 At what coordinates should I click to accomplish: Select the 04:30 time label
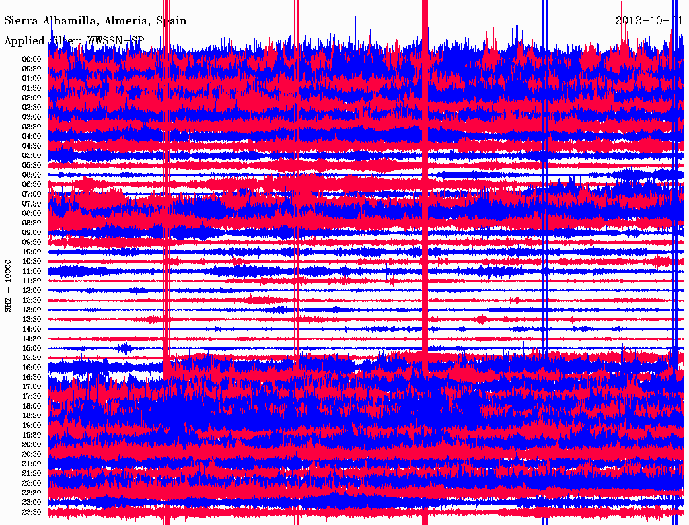tap(31, 146)
